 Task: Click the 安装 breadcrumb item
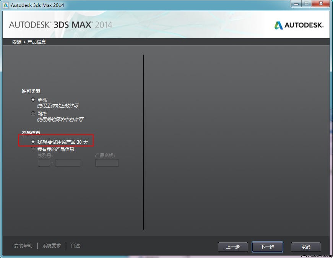[x=17, y=42]
